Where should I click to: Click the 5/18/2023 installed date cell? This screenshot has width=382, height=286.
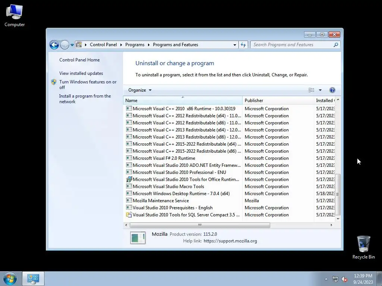point(325,194)
